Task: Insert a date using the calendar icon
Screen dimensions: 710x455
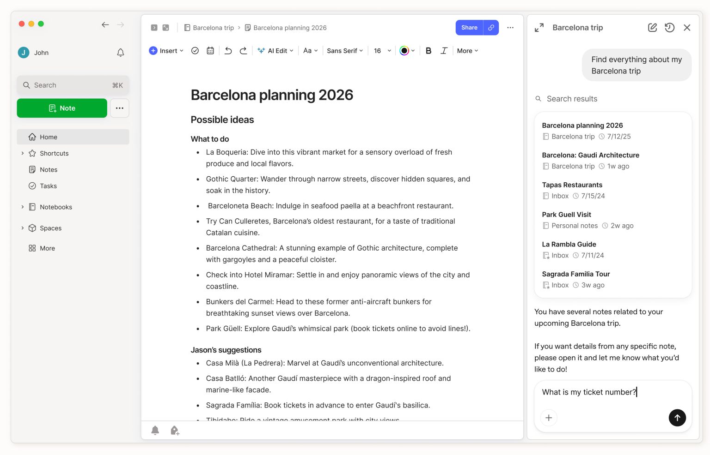Action: click(210, 50)
